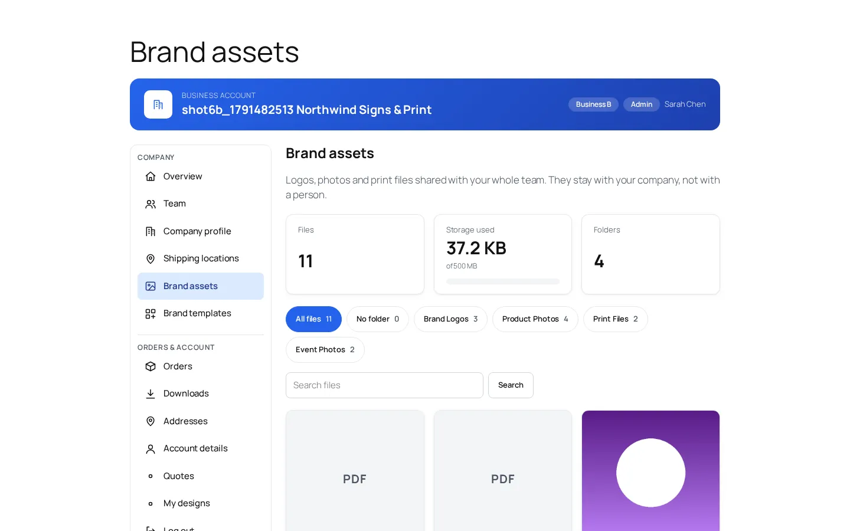This screenshot has height=531, width=850.
Task: Click the storage used progress bar
Action: click(x=503, y=281)
